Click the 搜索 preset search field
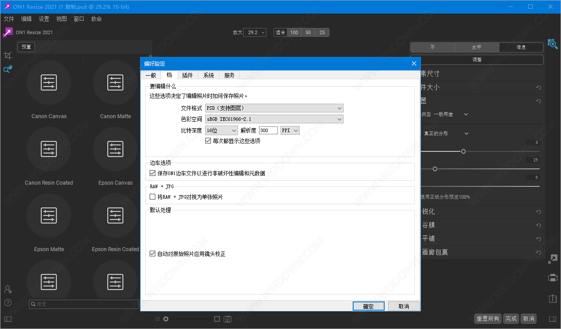Screen dimensions: 561x329 click(x=84, y=304)
